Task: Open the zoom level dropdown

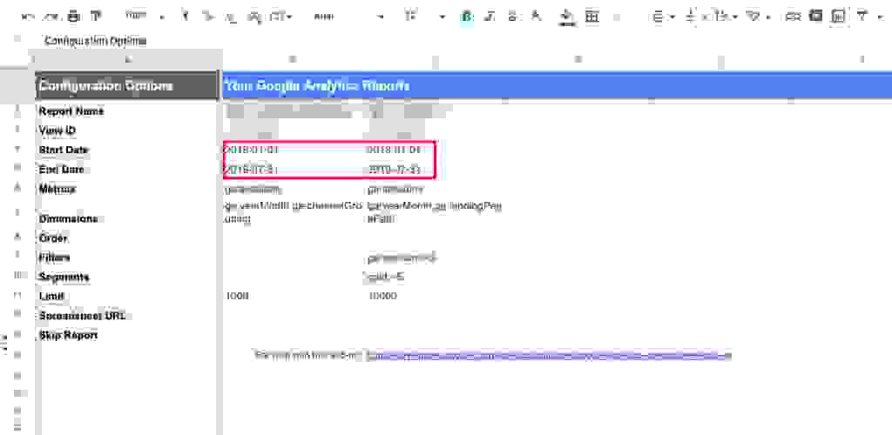Action: point(145,17)
